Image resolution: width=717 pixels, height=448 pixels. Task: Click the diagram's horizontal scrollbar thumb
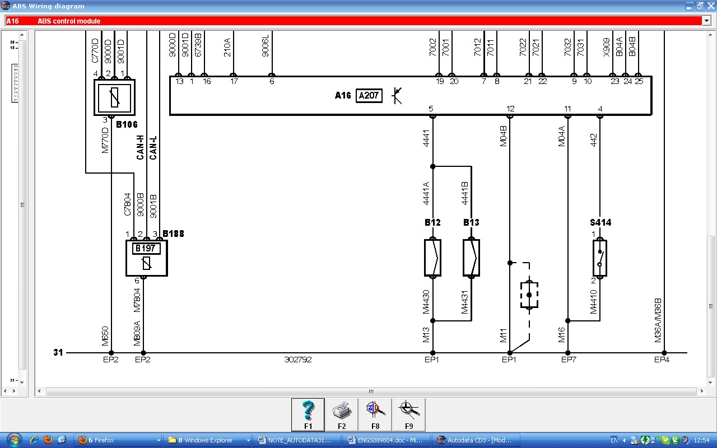[370, 391]
